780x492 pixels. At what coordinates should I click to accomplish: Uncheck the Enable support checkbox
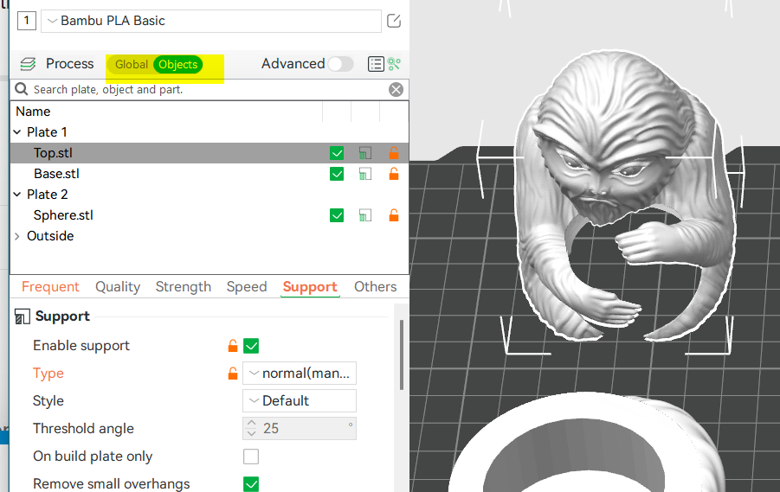[251, 346]
